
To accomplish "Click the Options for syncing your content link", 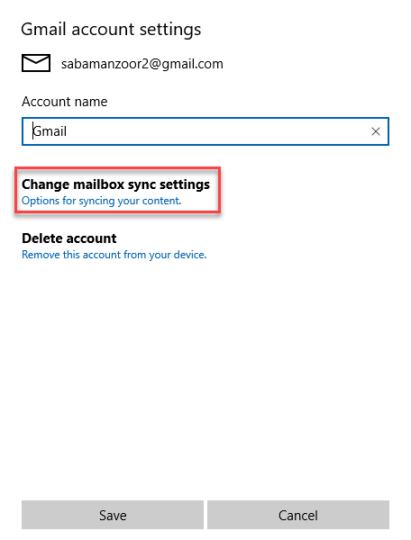I will 101,201.
